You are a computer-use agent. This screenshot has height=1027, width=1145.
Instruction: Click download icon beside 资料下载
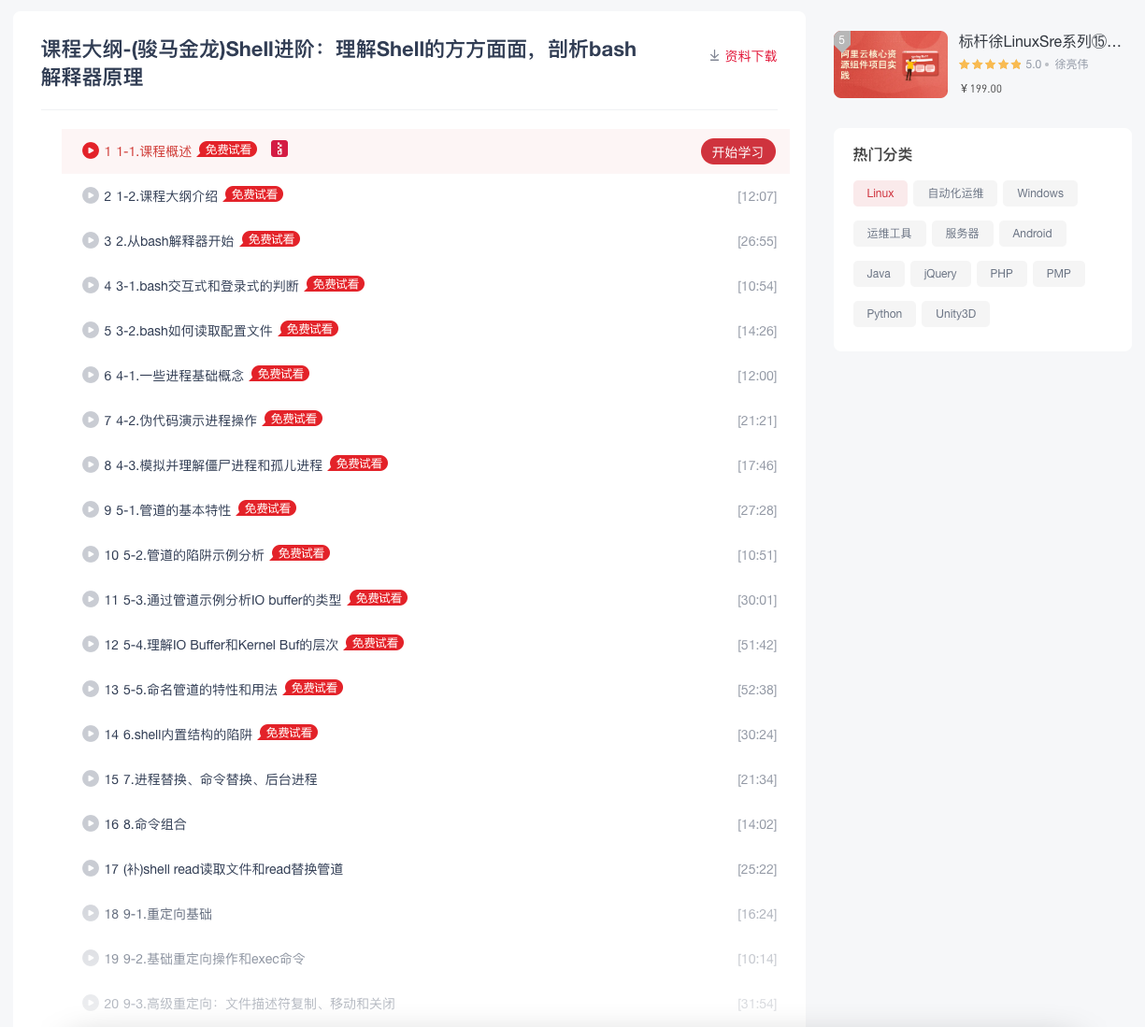tap(714, 56)
